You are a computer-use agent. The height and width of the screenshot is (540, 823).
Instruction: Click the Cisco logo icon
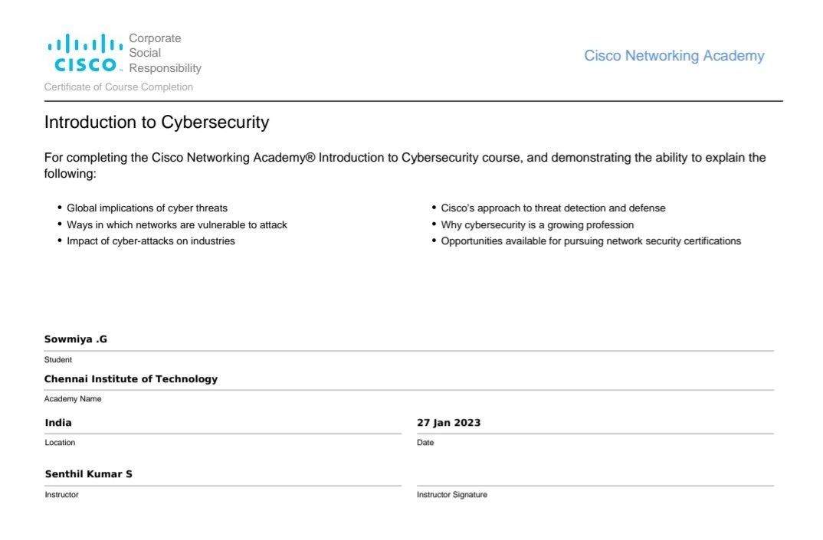[x=84, y=53]
